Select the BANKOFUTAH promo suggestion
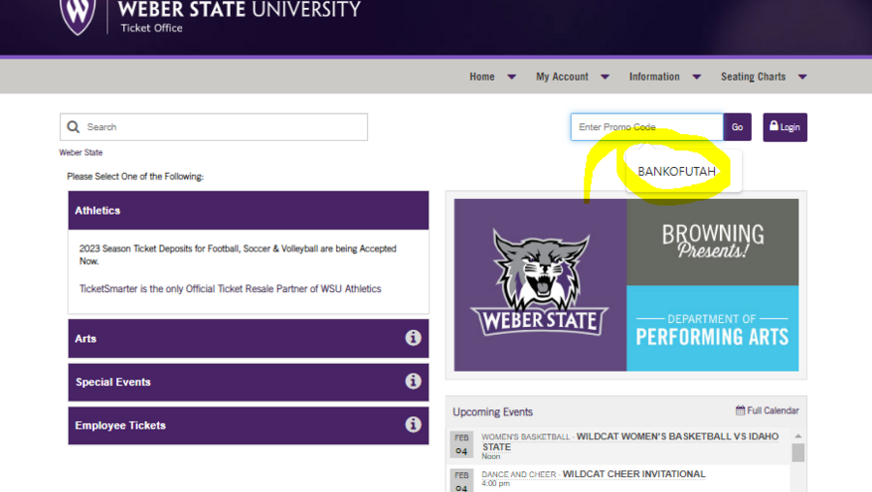Screen dimensions: 872x492 click(x=677, y=171)
